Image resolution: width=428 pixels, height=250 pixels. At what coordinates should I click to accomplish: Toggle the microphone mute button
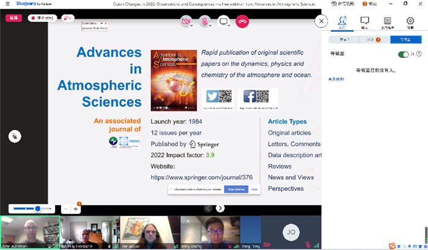coord(205,22)
